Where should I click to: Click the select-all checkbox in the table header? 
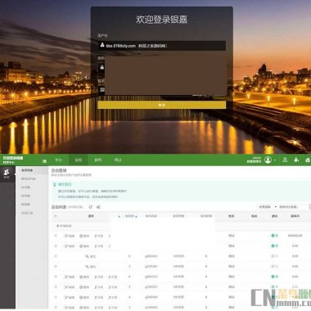coord(56,216)
